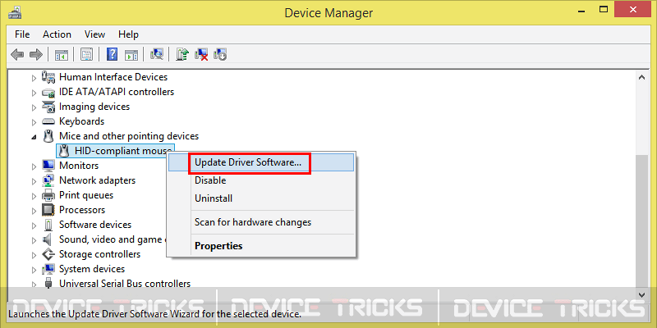Click the Back arrow toolbar icon
This screenshot has height=328, width=657.
(x=17, y=55)
